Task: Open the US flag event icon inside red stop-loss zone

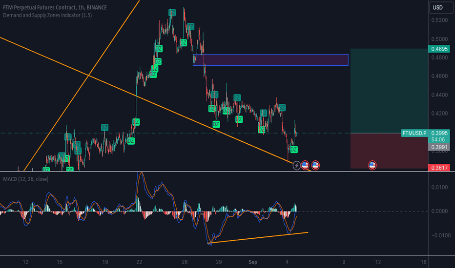Action: [x=372, y=165]
